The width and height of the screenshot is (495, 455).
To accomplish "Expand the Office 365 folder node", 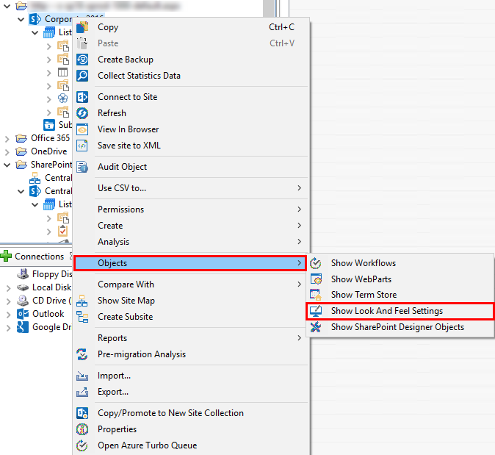I will coord(7,139).
